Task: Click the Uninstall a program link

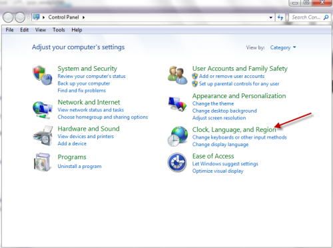Action: click(79, 166)
